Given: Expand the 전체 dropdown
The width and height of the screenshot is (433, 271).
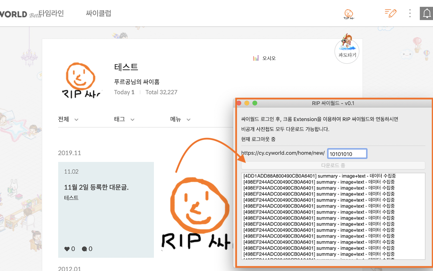Looking at the screenshot, I should coord(68,119).
